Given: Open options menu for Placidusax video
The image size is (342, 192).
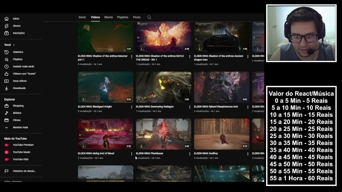Looking at the screenshot, I should tap(190, 154).
